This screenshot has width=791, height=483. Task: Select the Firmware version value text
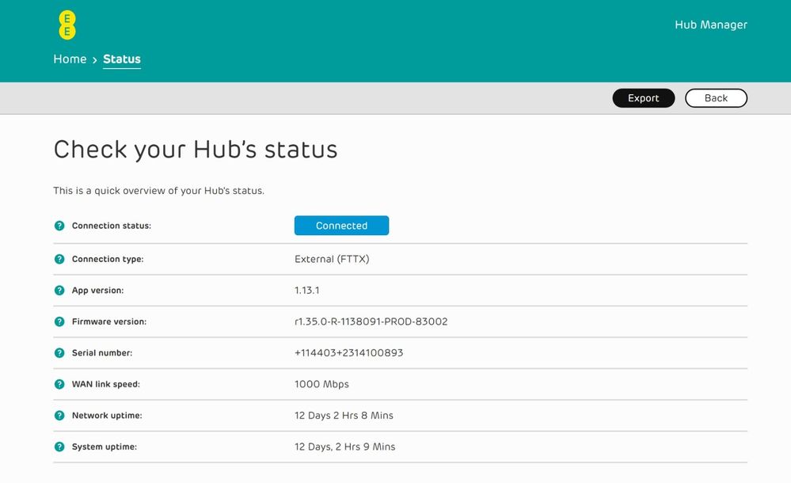point(371,321)
